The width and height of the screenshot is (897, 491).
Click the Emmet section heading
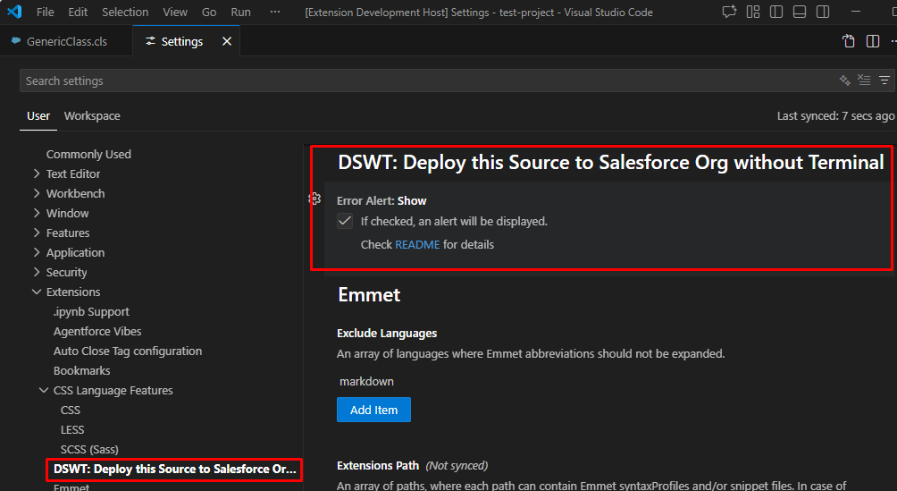[x=369, y=294]
